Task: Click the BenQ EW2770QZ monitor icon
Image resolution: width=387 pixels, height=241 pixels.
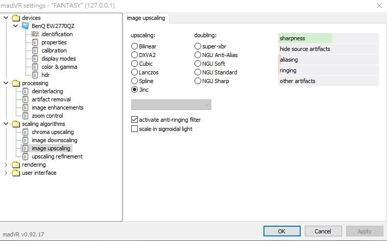Action: [x=26, y=26]
